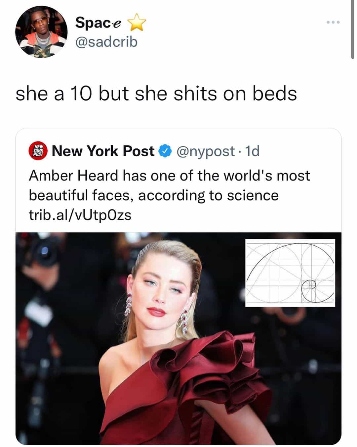
Task: Click the word "science" in the quoted tweet
Action: pos(255,195)
